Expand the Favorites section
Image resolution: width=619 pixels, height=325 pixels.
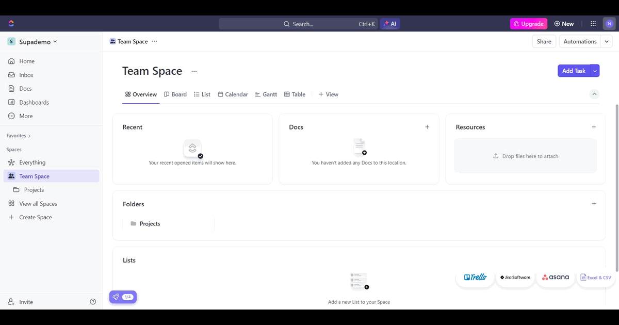tap(19, 136)
